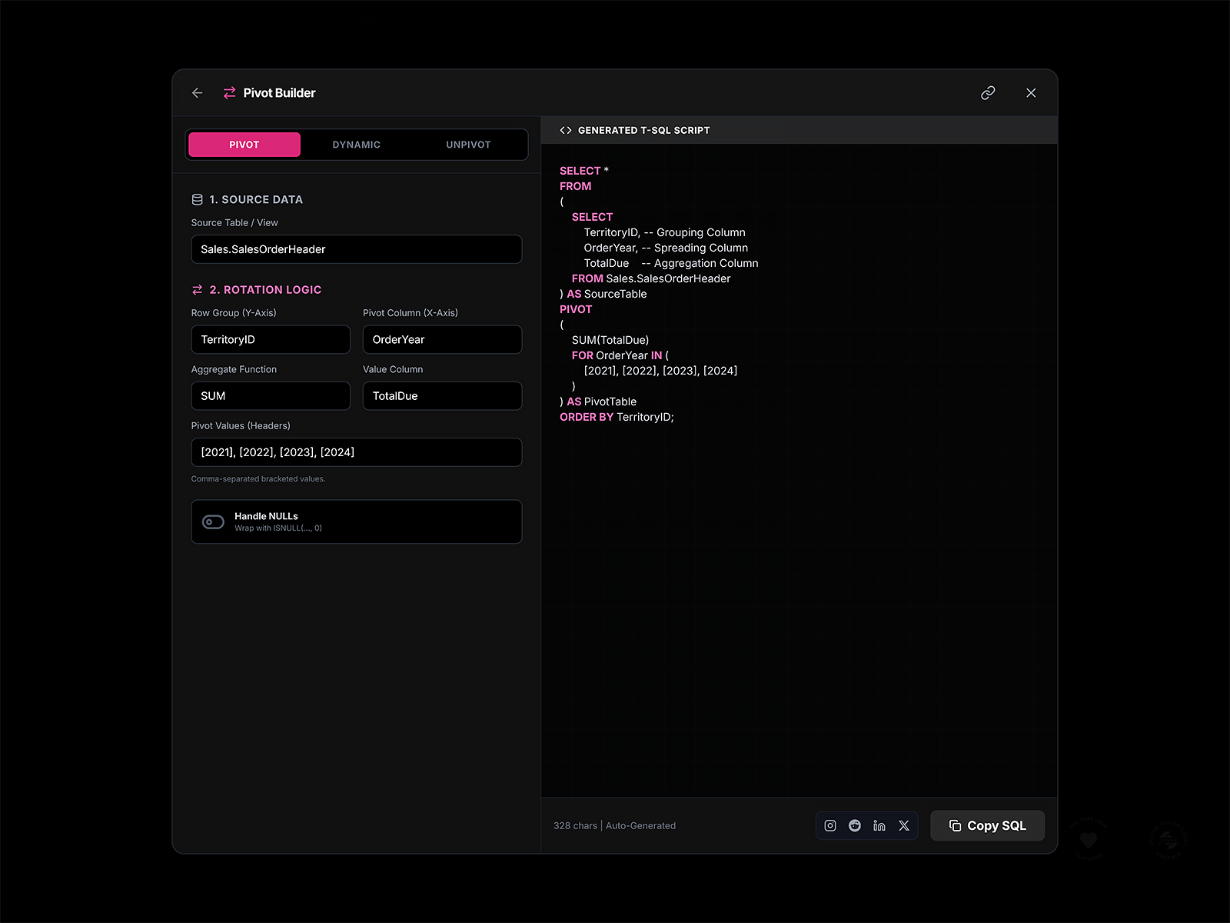The image size is (1230, 923).
Task: Enable the Handle NULLs toggle
Action: tap(212, 521)
